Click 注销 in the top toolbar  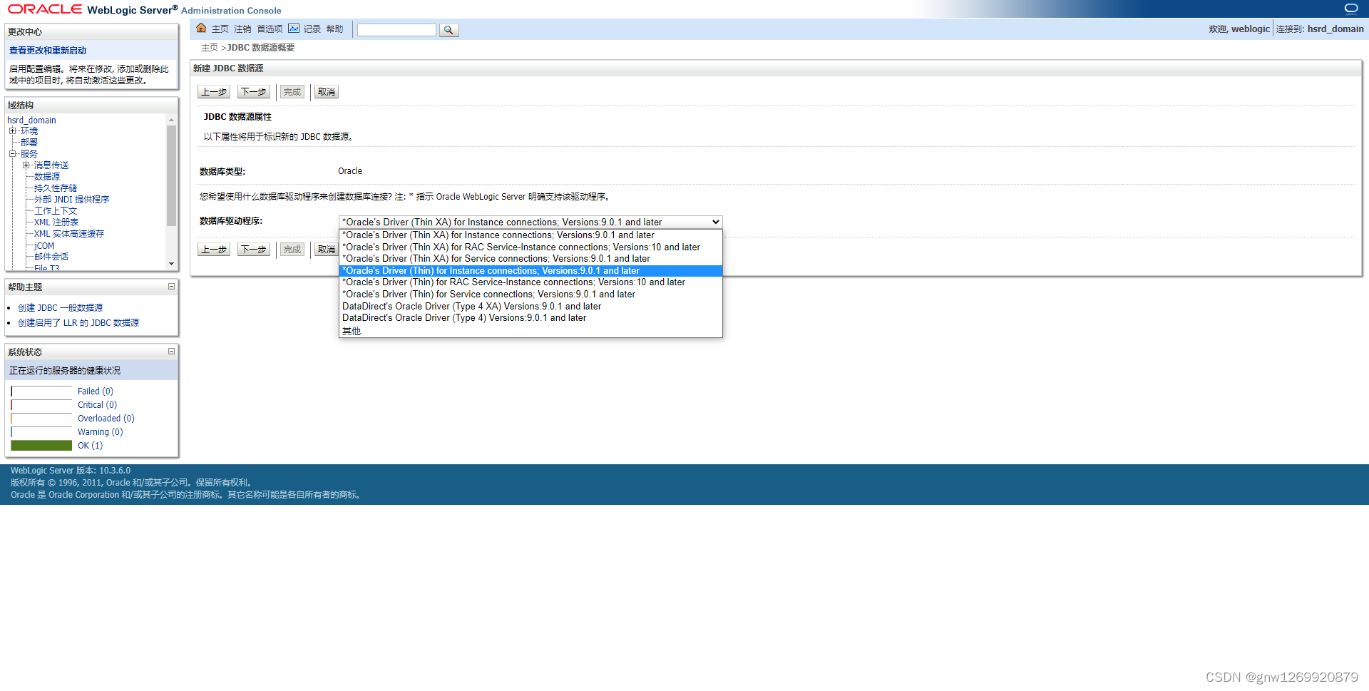(x=242, y=29)
